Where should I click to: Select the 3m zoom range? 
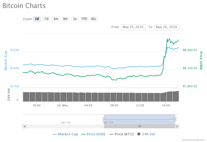[65, 19]
